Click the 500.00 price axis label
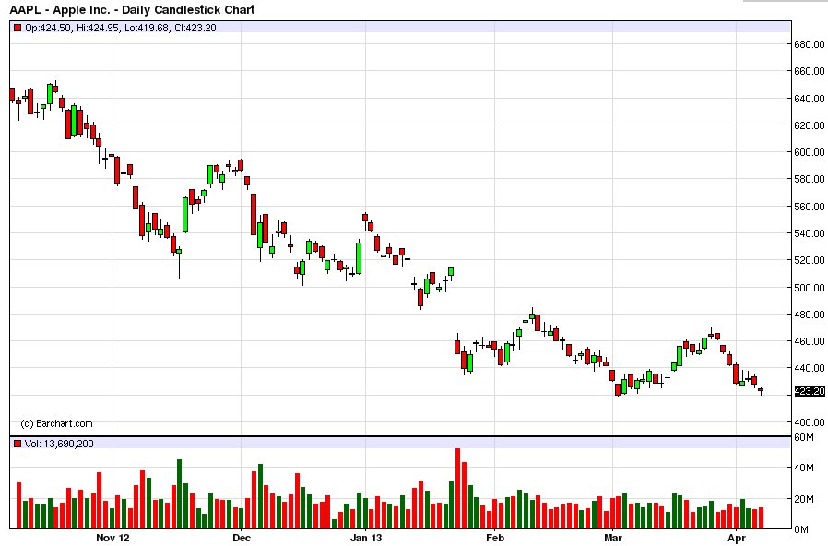This screenshot has width=828, height=546. [809, 288]
